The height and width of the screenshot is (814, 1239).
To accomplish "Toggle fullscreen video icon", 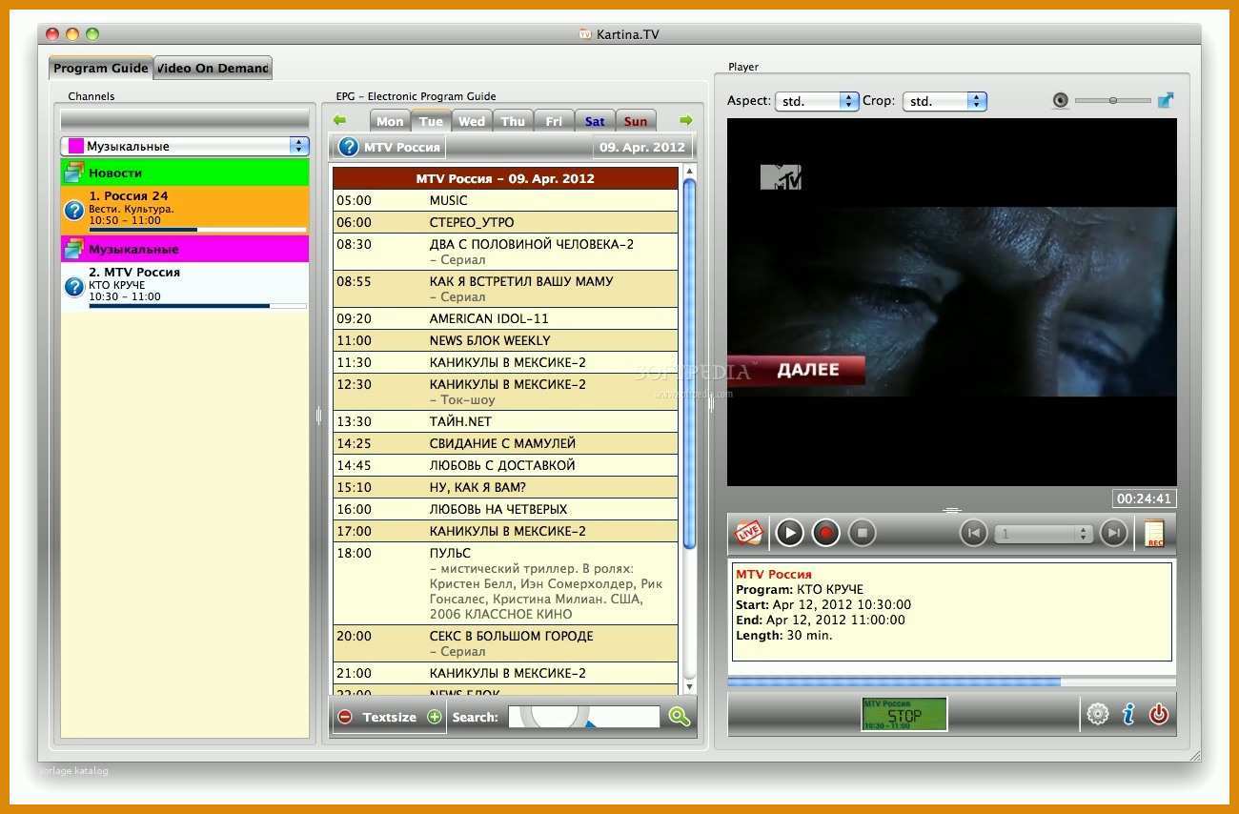I will pos(1166,100).
